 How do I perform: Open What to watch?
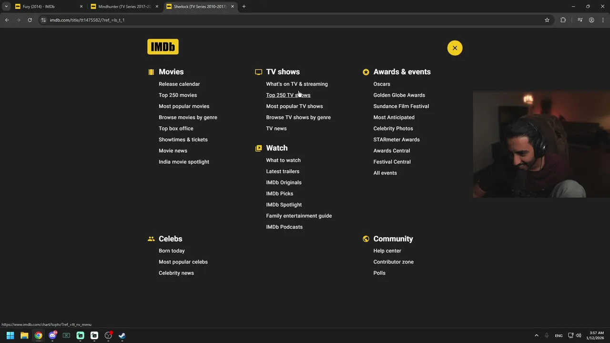283,160
